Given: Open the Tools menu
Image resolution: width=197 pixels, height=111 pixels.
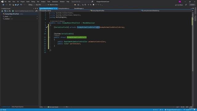Looking at the screenshot, I should pos(49,2).
